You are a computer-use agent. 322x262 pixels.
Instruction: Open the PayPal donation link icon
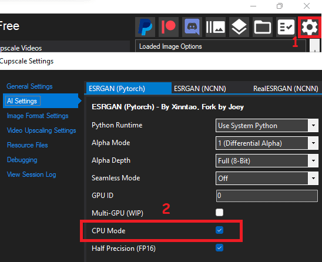click(145, 27)
